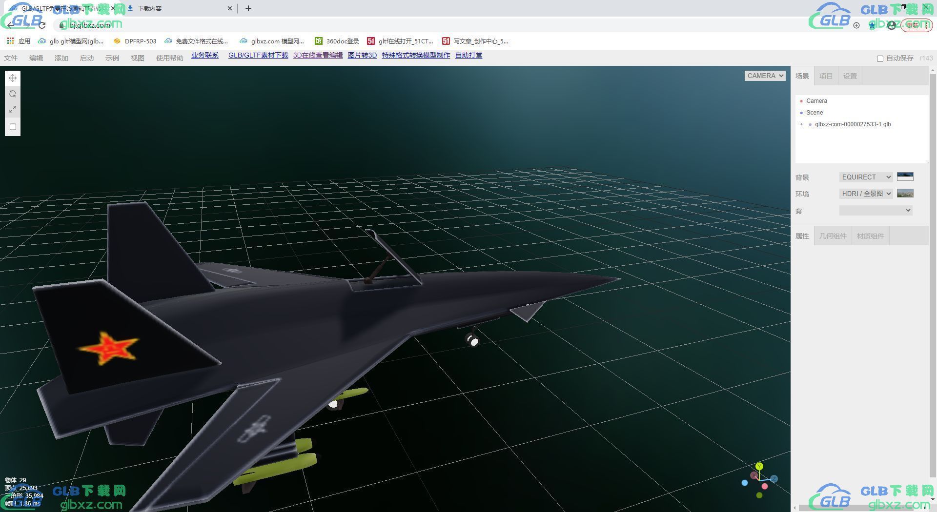Open the 环境 HDRI dropdown
The width and height of the screenshot is (937, 512).
pyautogui.click(x=866, y=194)
